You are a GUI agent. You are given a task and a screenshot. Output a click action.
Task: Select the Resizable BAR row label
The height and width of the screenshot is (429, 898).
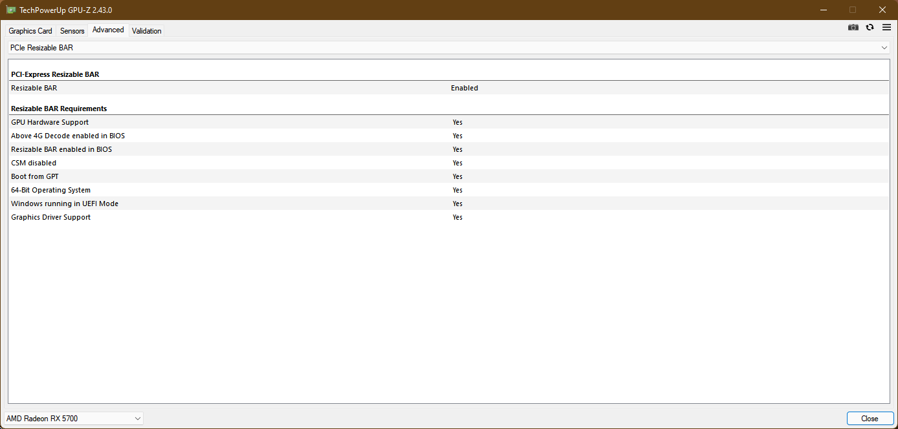tap(34, 88)
